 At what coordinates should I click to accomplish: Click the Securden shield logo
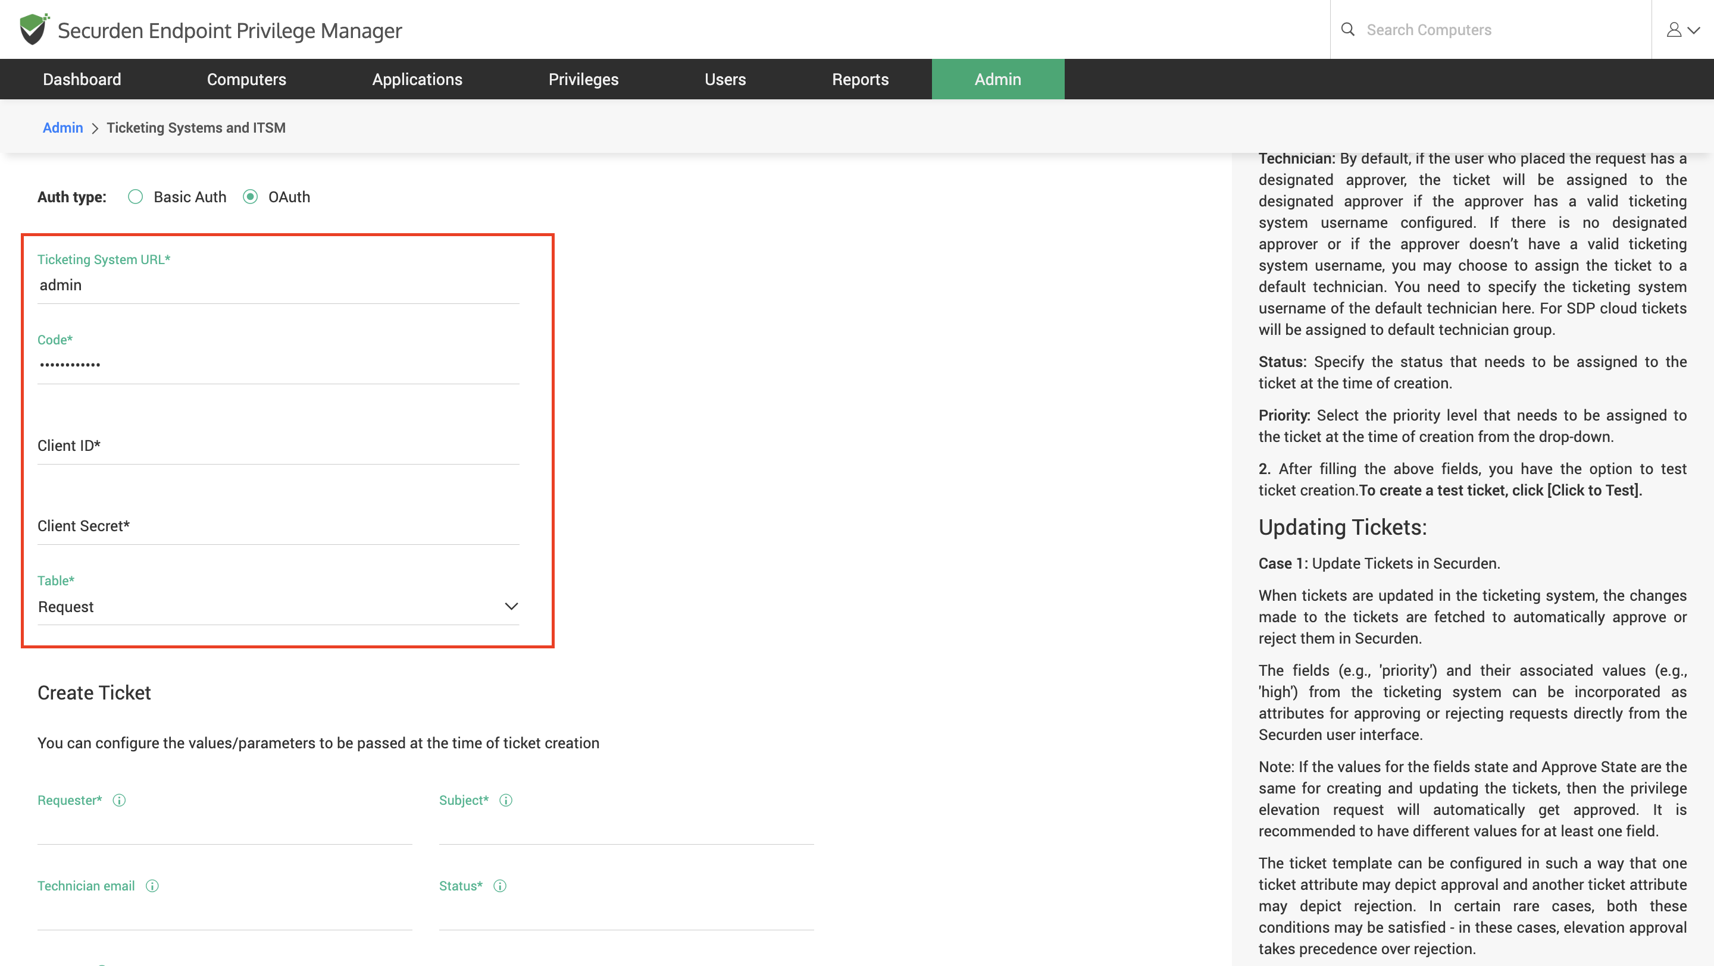[x=33, y=29]
